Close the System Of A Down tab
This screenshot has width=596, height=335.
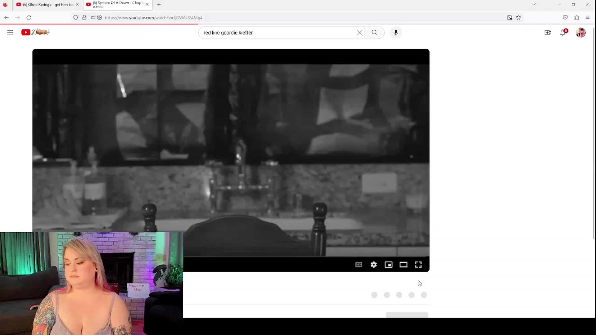pyautogui.click(x=147, y=4)
